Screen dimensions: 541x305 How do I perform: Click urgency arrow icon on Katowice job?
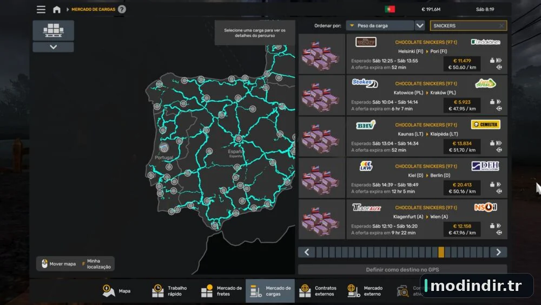(x=499, y=102)
